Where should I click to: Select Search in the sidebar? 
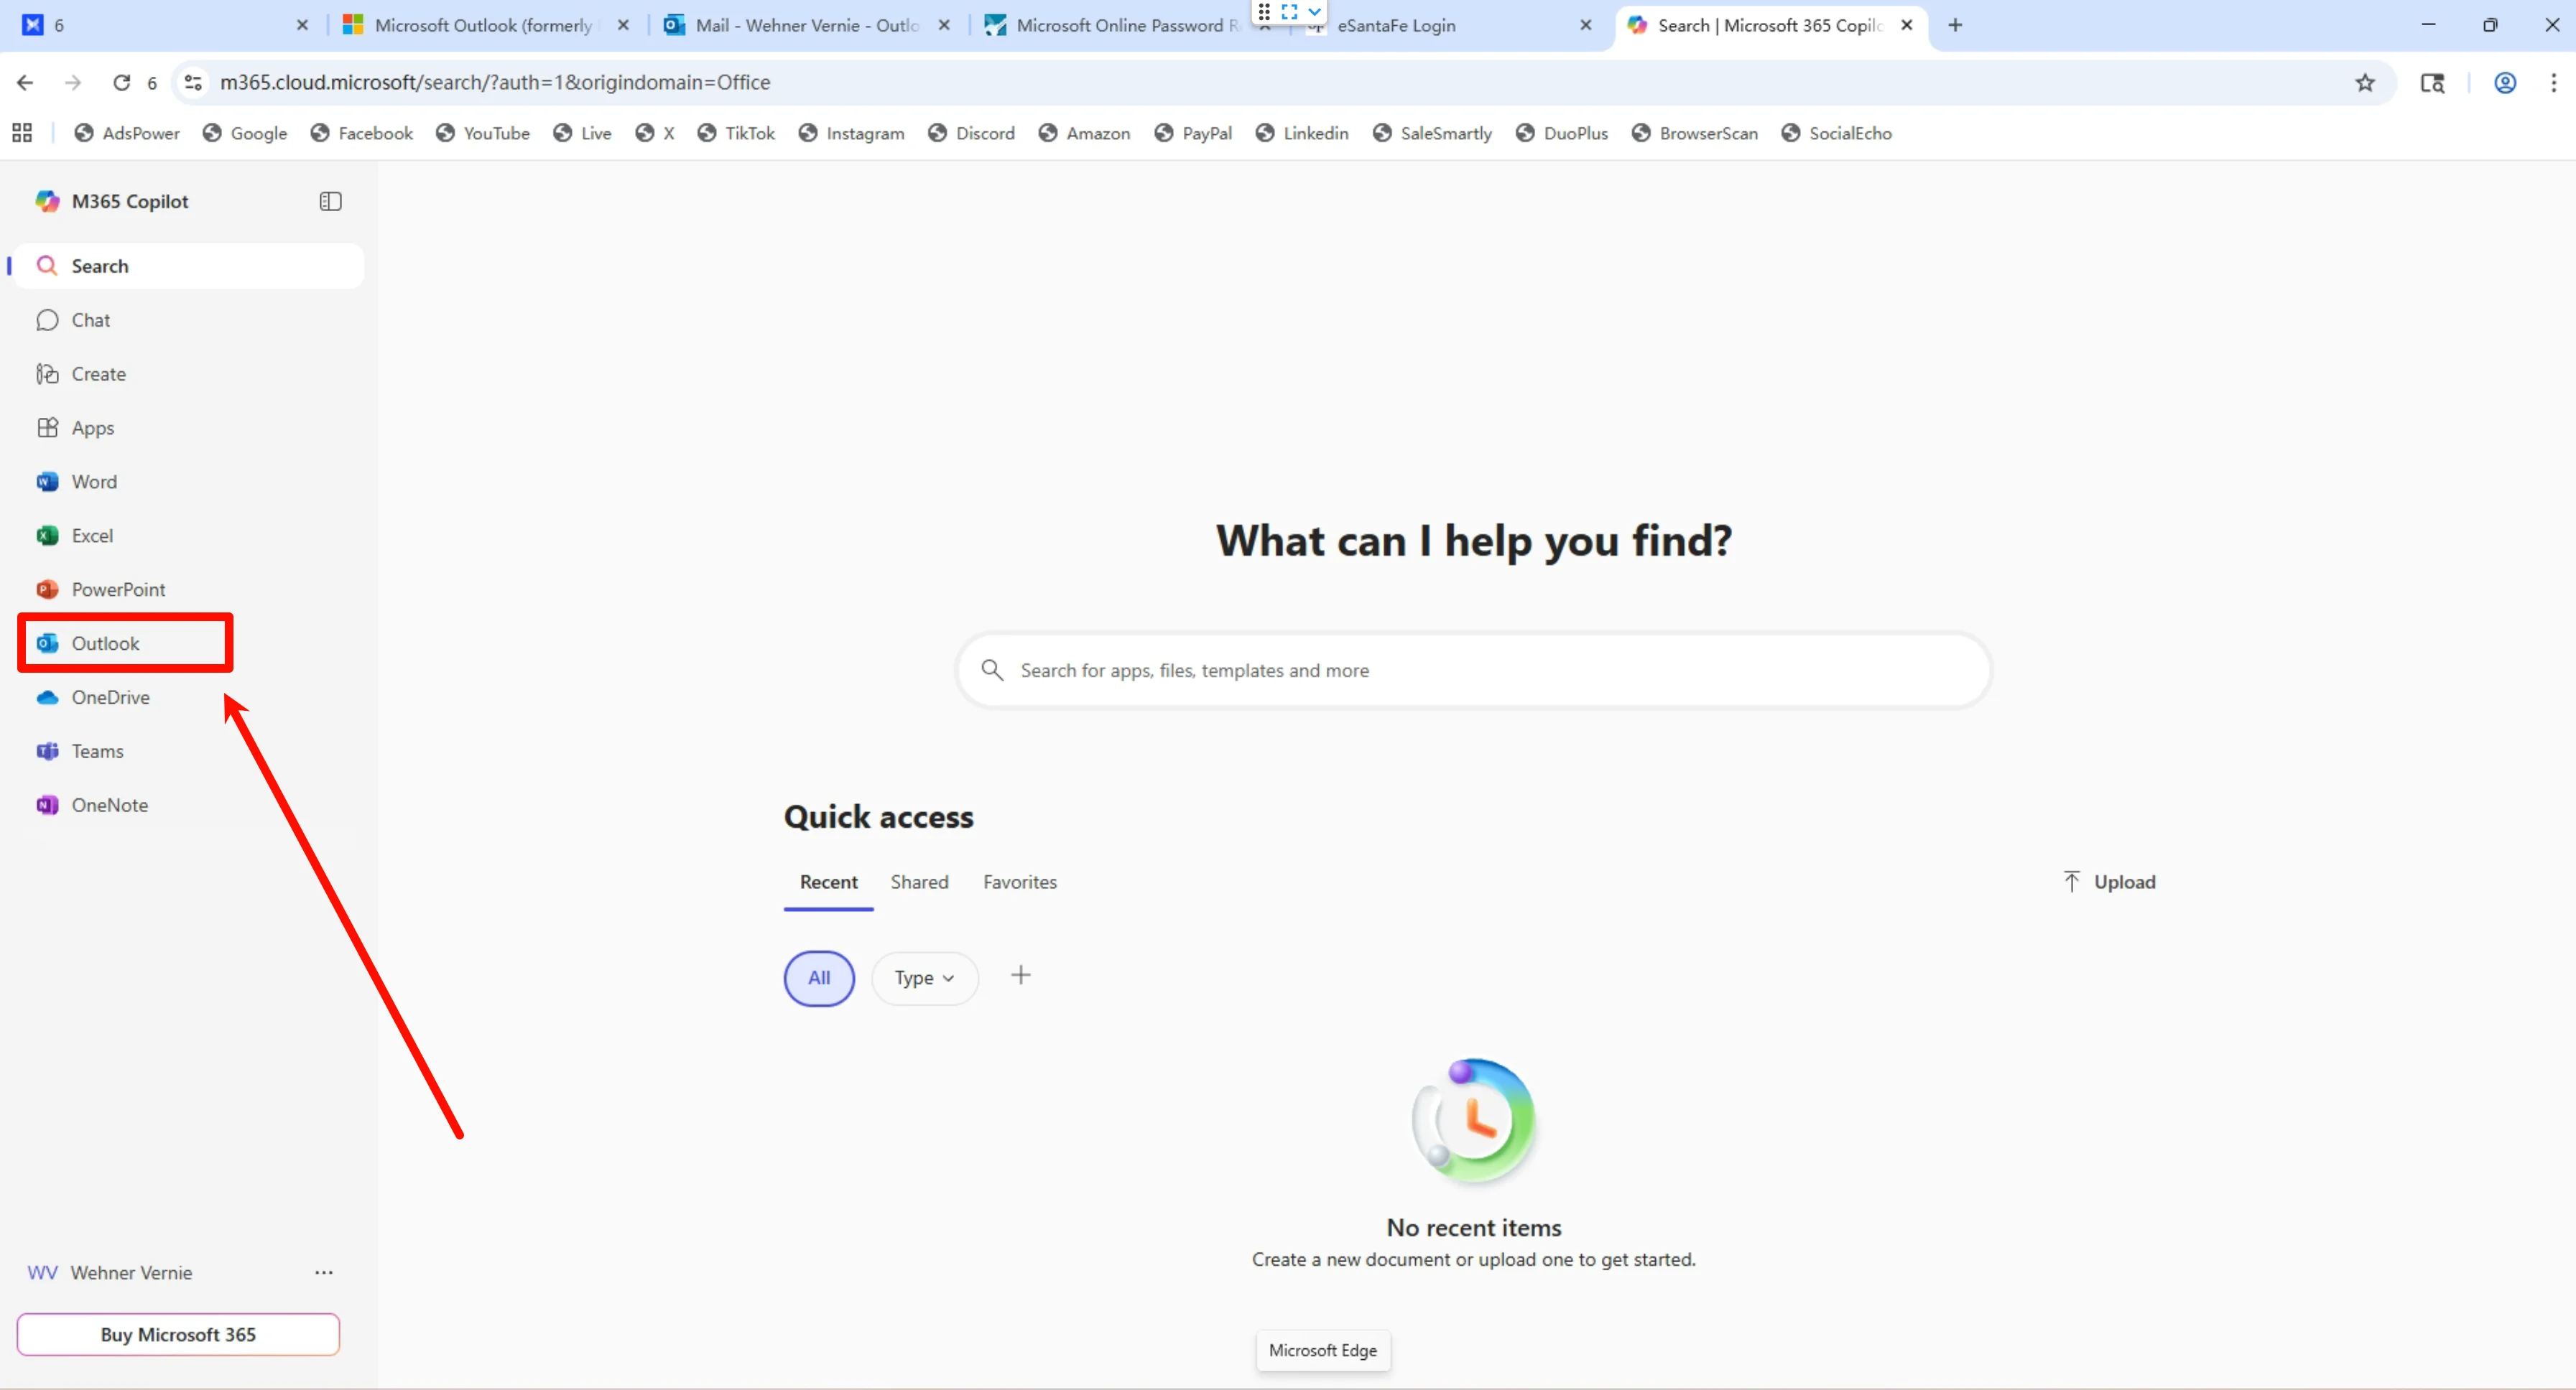coord(190,266)
